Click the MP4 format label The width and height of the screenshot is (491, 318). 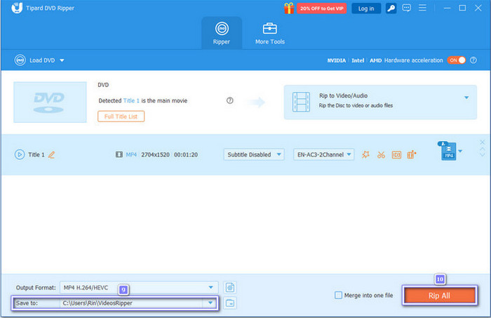click(x=131, y=154)
